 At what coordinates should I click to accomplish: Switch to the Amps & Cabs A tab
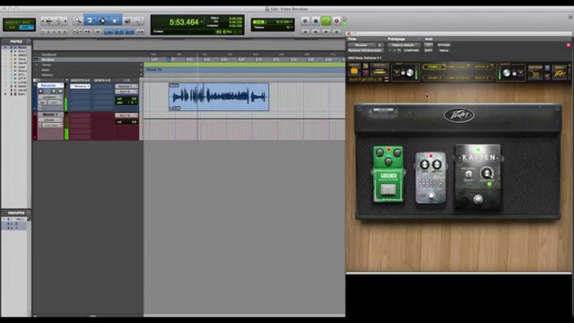click(x=458, y=67)
